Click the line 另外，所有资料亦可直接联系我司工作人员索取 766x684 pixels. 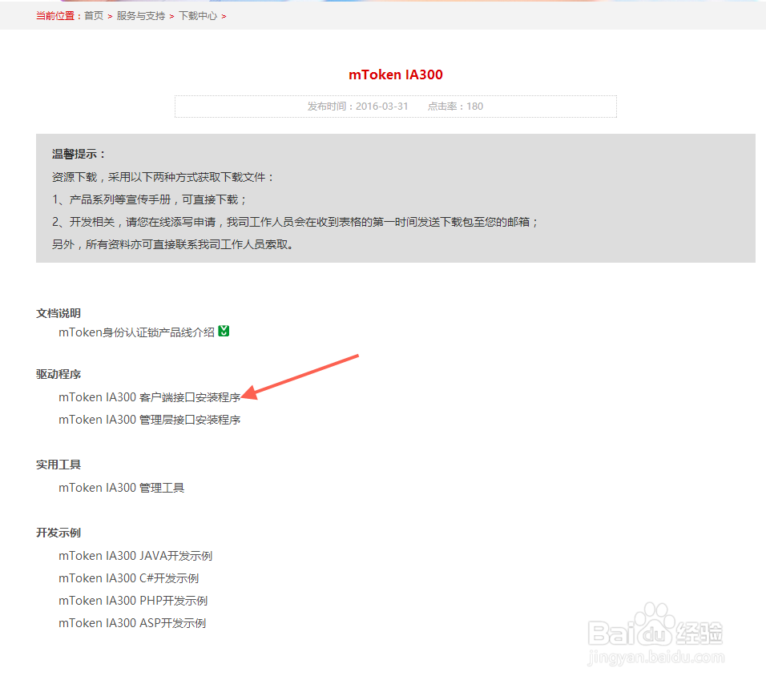tap(172, 244)
